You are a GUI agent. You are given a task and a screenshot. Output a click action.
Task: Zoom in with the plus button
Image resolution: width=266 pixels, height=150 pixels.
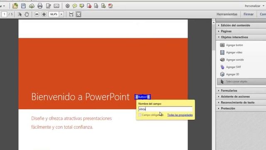coord(44,14)
